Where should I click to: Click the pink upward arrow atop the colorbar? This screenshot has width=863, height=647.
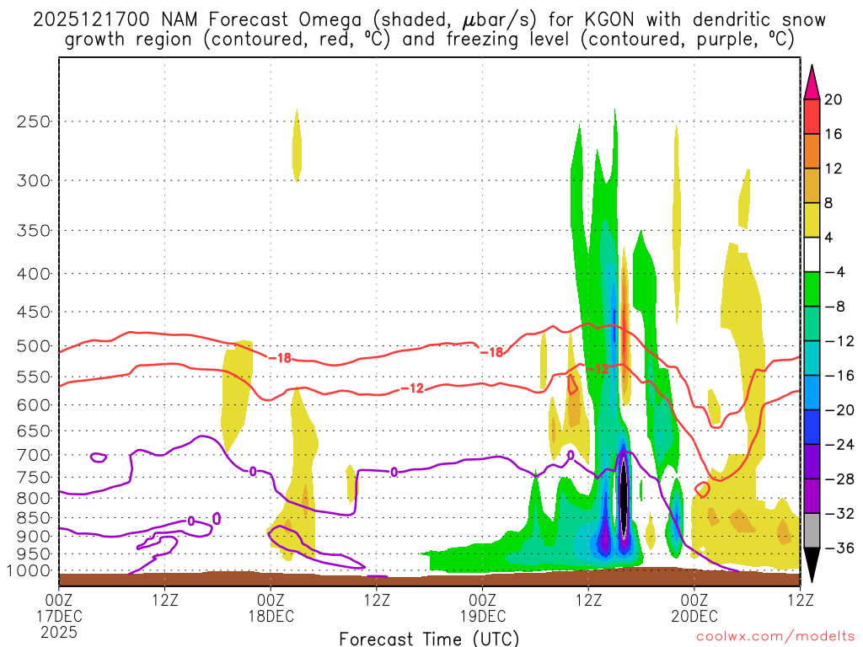tap(812, 83)
